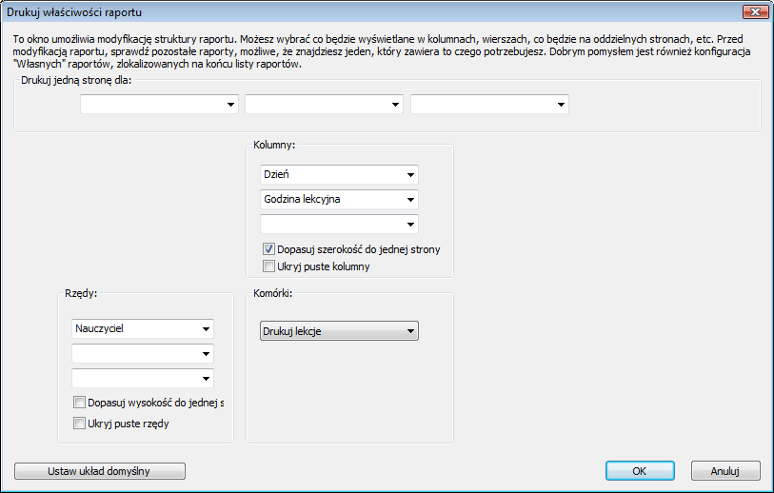Open the 'Drukuj lekcje' cells dropdown
Screen dimensions: 774x493
tap(339, 331)
